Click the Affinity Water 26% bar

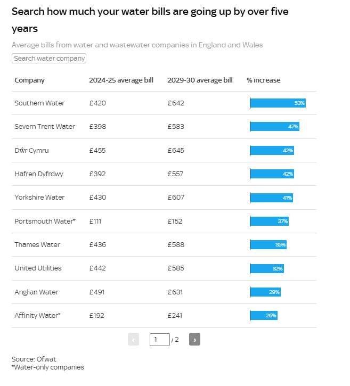264,315
